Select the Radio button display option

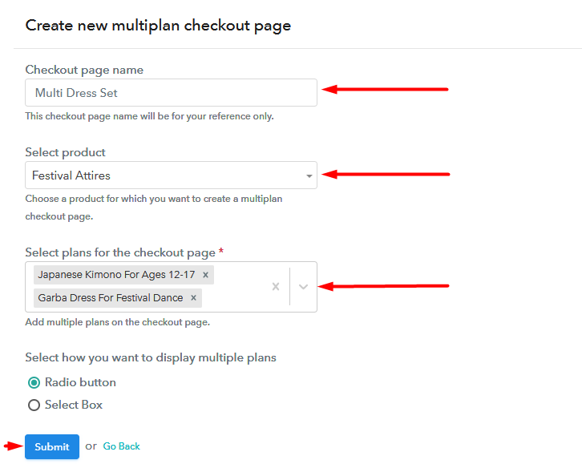click(34, 382)
